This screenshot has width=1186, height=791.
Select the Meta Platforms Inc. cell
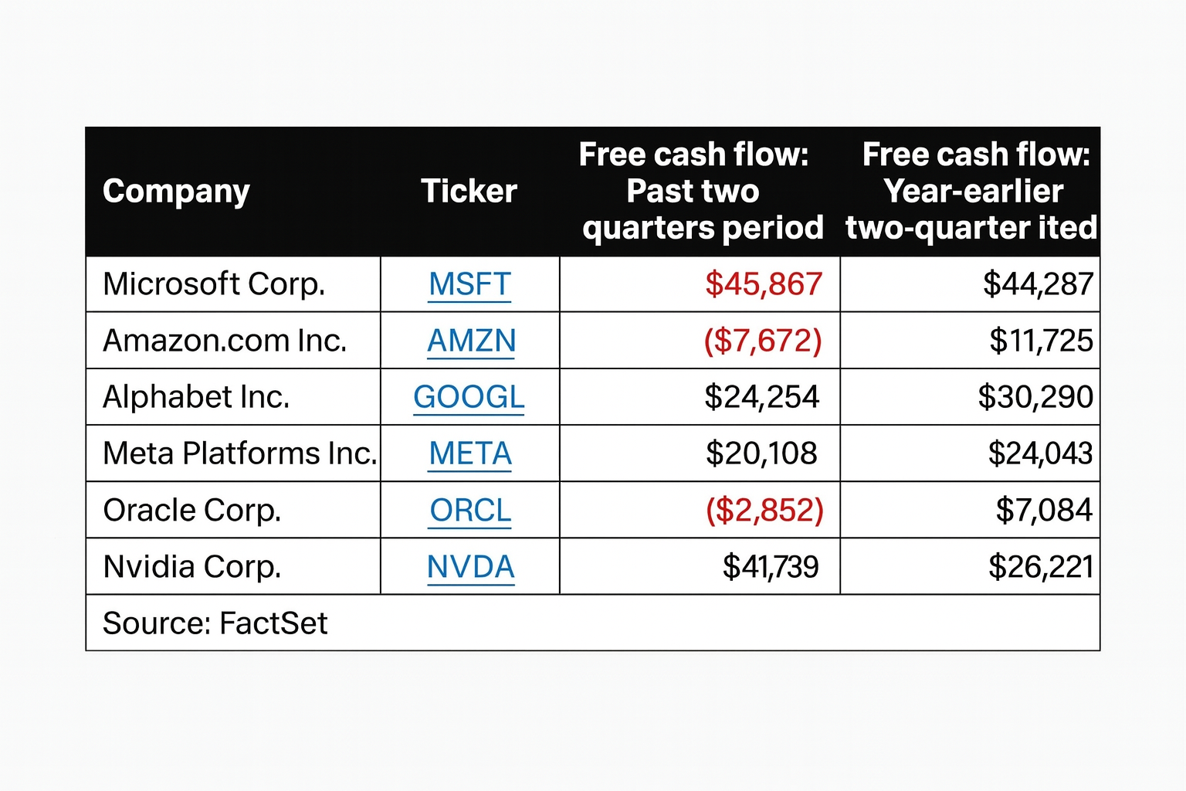click(239, 453)
